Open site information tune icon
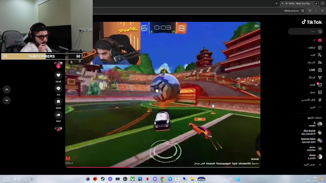Image resolution: width=326 pixels, height=183 pixels. point(303,11)
